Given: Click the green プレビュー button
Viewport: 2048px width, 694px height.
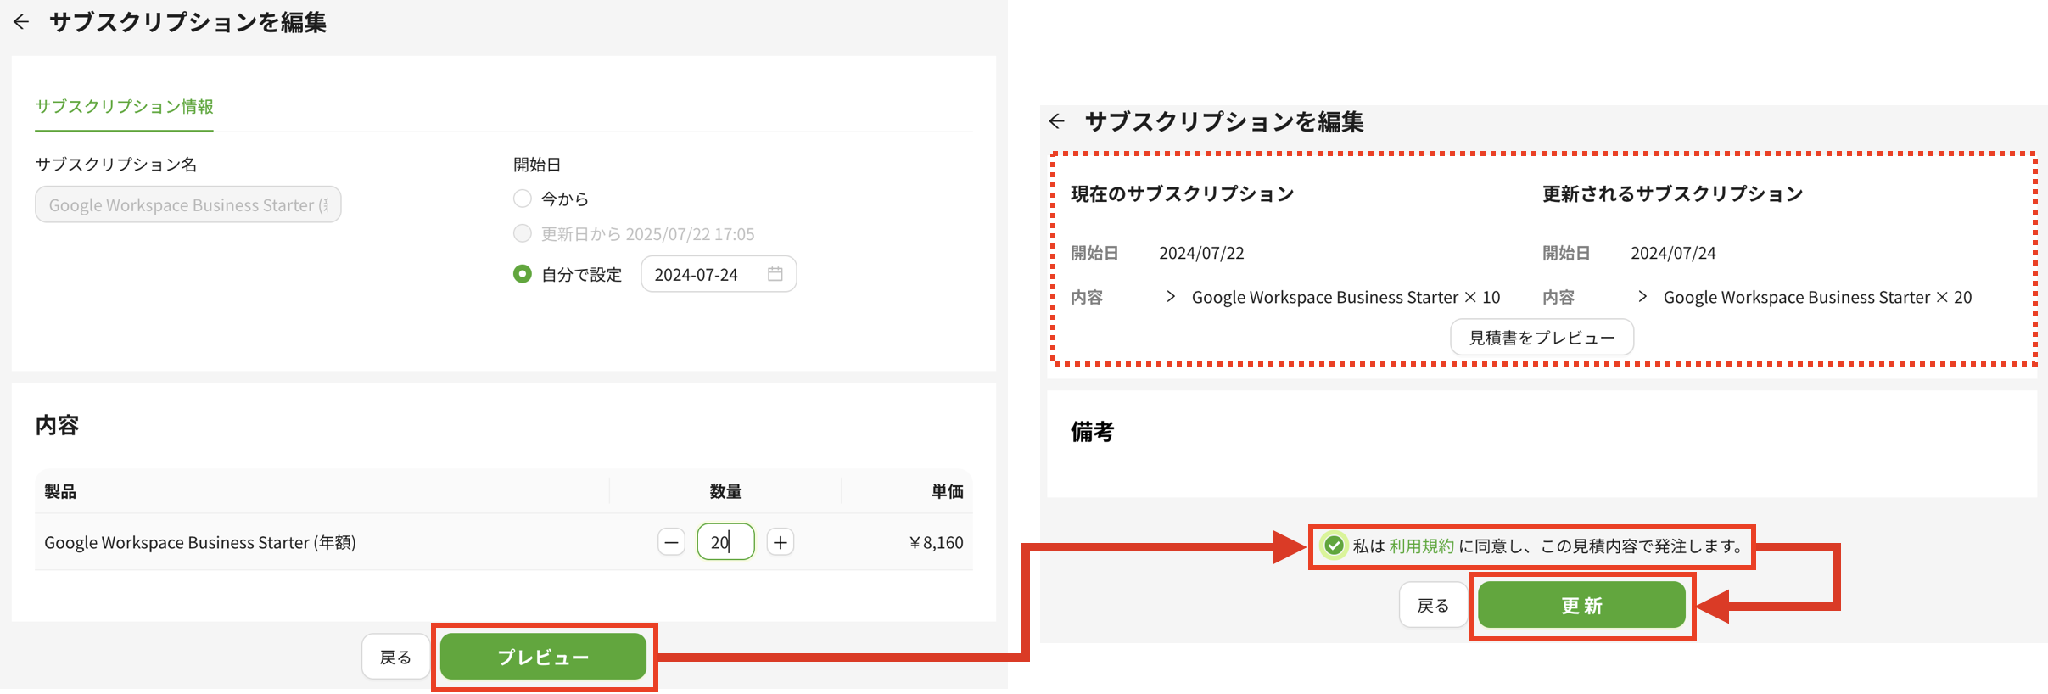Looking at the screenshot, I should 543,657.
